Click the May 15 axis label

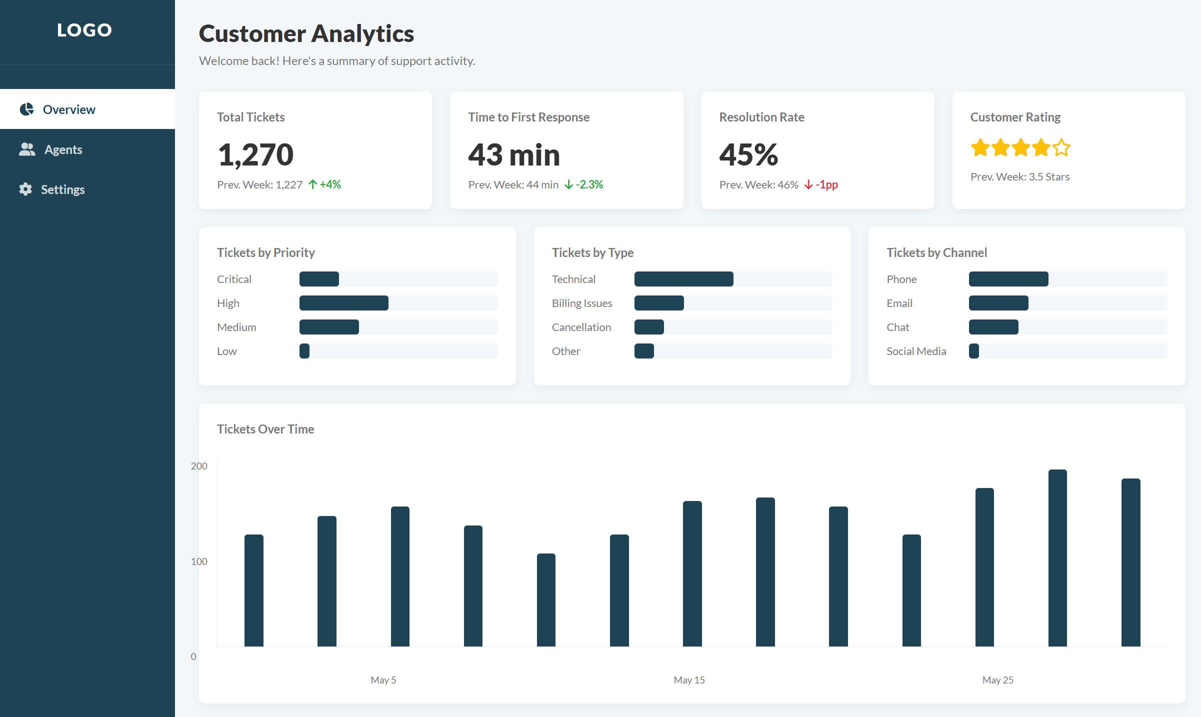[x=689, y=679]
